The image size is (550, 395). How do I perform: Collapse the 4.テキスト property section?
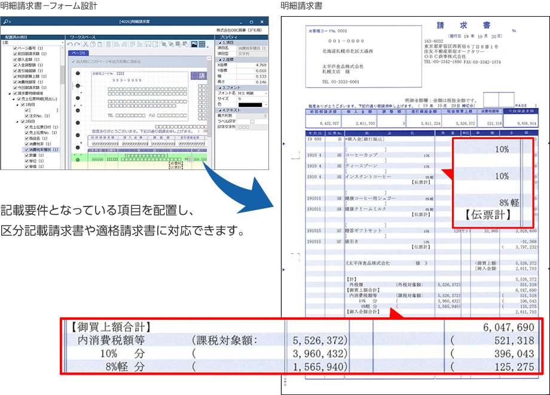point(219,110)
